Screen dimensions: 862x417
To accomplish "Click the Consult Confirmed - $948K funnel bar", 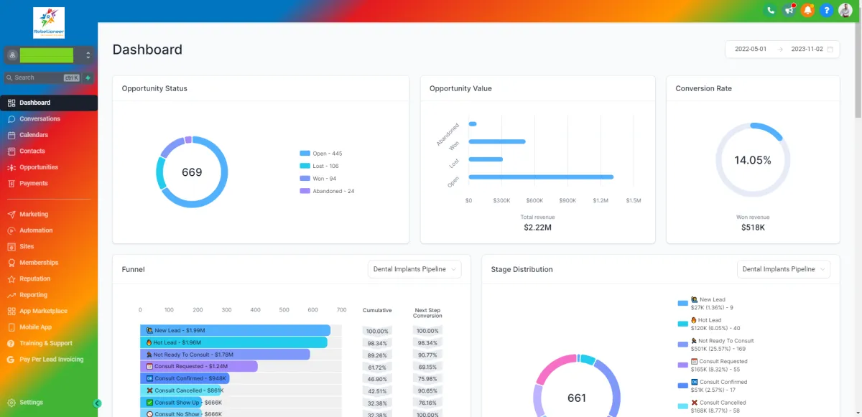I will [x=185, y=378].
